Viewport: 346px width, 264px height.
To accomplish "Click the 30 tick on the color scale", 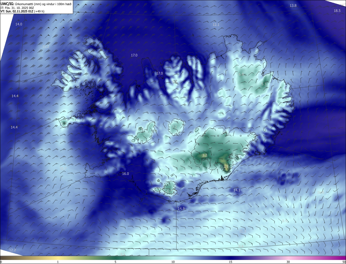I will pos(288,262).
